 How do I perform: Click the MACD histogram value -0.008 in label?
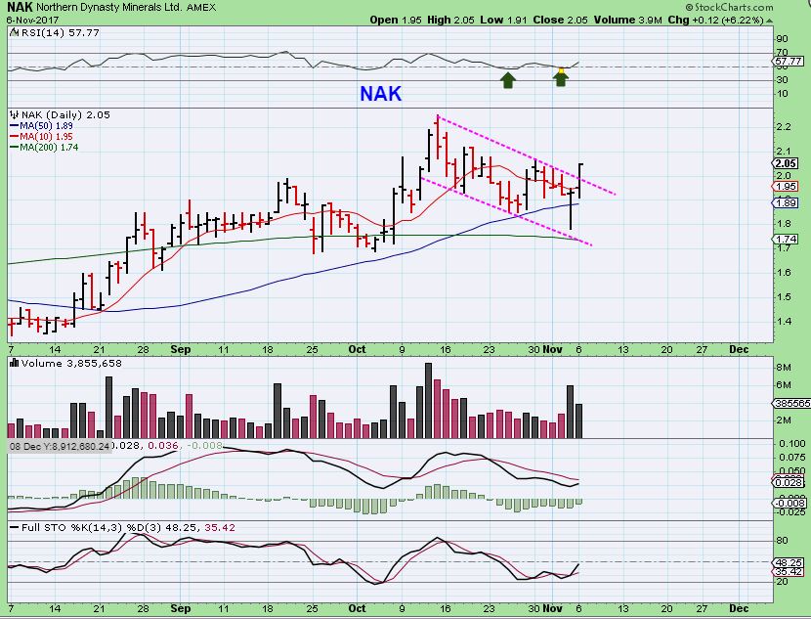coord(204,446)
